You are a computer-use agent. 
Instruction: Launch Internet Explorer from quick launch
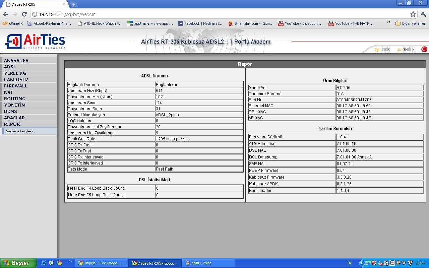tap(44, 263)
